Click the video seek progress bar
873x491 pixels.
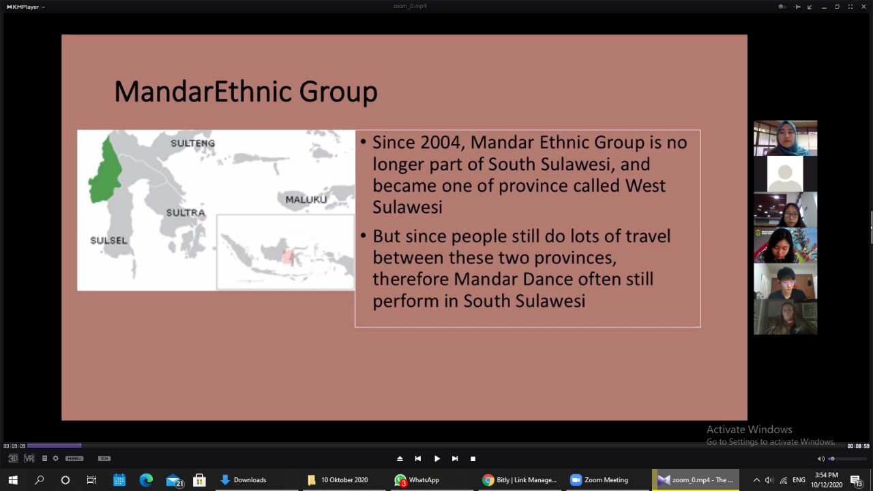[436, 446]
